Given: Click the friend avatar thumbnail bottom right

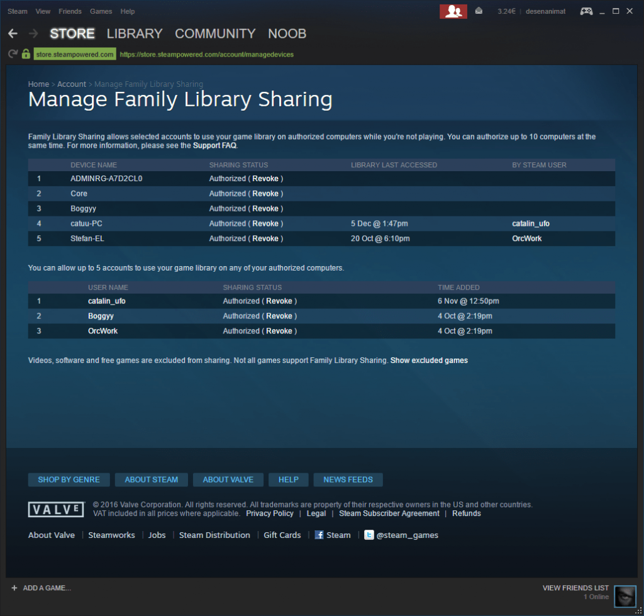Looking at the screenshot, I should 625,596.
